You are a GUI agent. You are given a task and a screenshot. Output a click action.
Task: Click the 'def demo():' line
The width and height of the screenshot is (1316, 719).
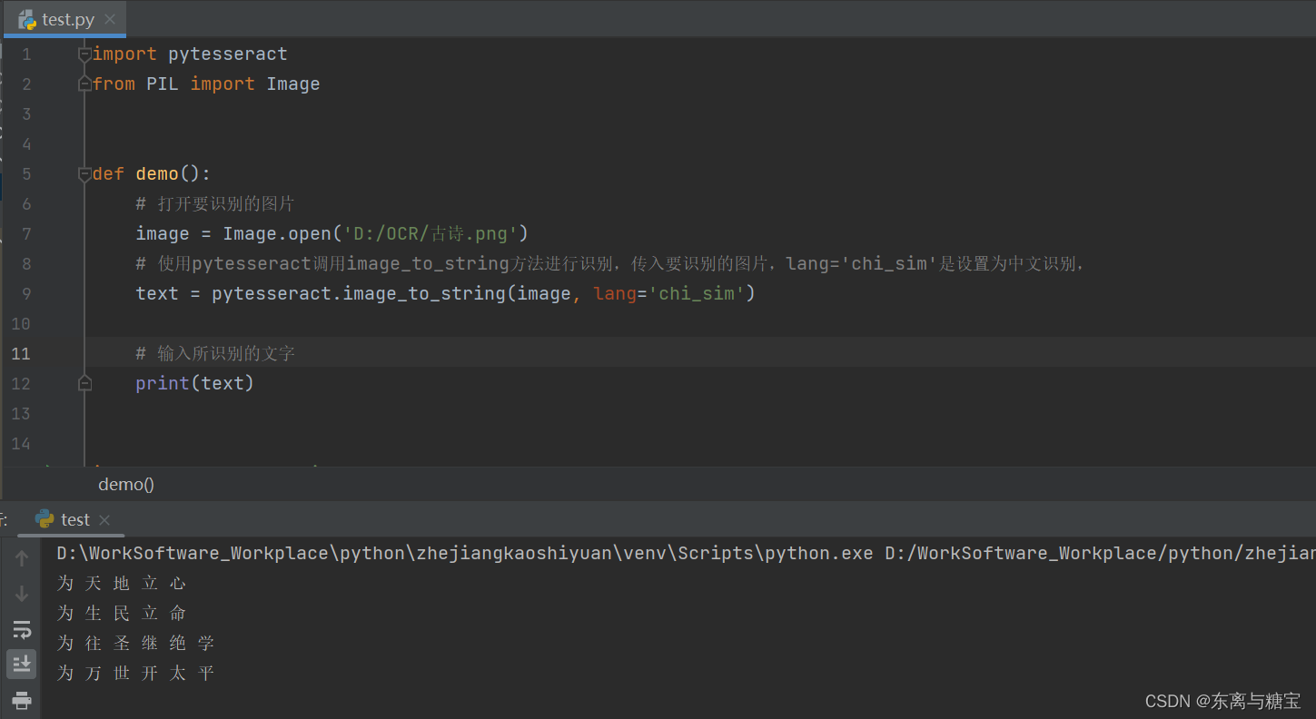pyautogui.click(x=152, y=174)
